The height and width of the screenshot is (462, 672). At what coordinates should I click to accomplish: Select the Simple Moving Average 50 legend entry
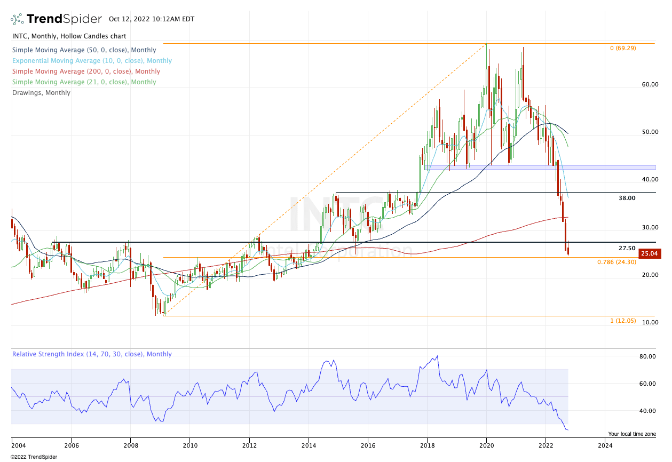click(x=84, y=50)
